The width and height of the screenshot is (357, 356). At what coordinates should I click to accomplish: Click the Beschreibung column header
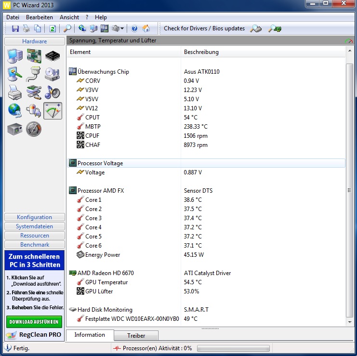[x=263, y=52]
